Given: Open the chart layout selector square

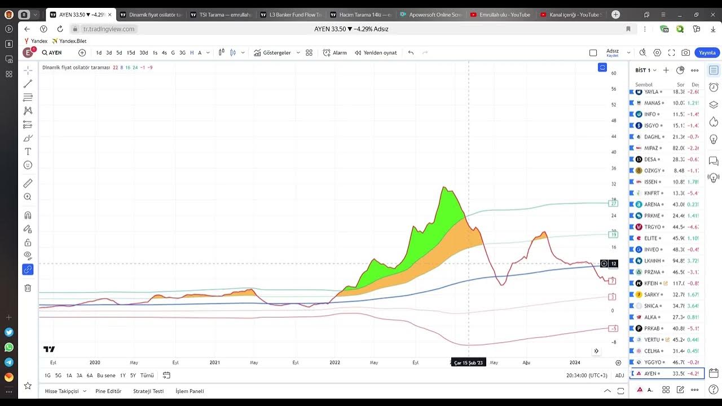Looking at the screenshot, I should pyautogui.click(x=593, y=52).
